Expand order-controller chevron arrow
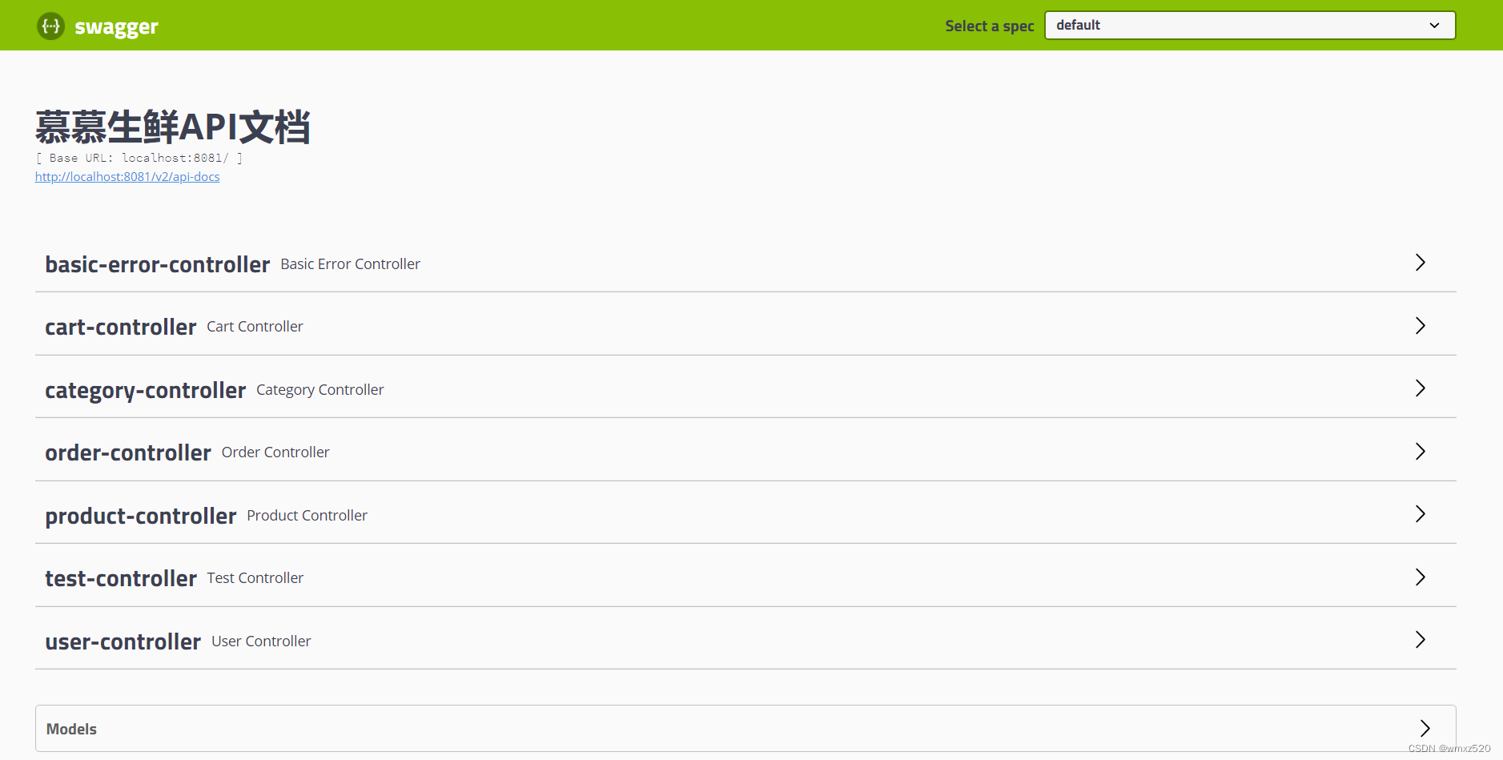 click(x=1420, y=452)
